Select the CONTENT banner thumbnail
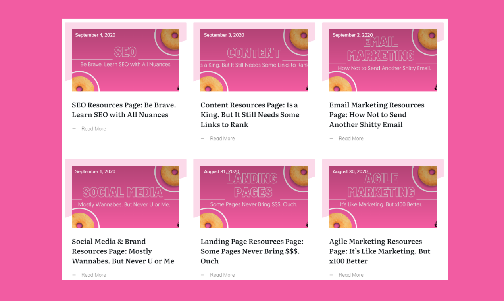The width and height of the screenshot is (504, 301). coord(254,59)
